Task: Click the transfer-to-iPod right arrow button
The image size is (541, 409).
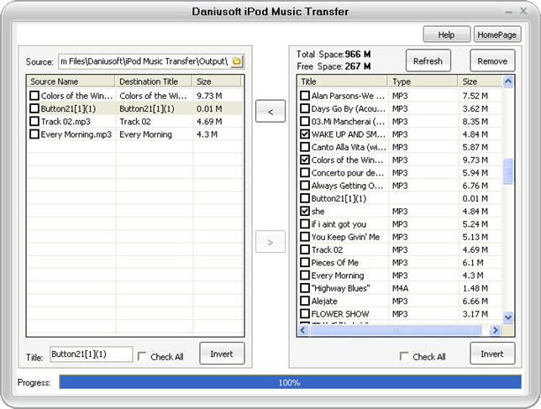Action: point(270,242)
